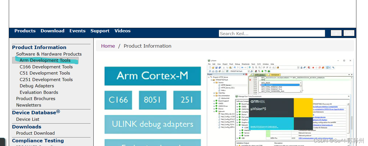Viewport: 368px width, 146px height.
Task: Go to Evaluation Boards page
Action: (39, 92)
